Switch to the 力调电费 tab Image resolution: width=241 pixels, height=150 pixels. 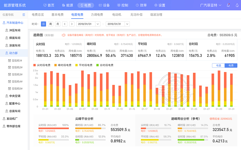(97, 15)
